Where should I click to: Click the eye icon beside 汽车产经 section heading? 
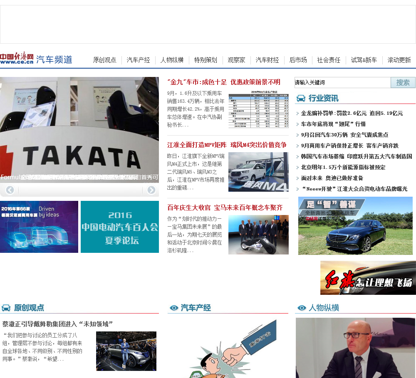[174, 308]
